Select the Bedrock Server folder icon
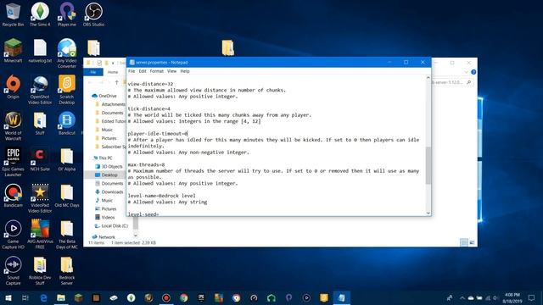Viewport: 543px width, 305px height. [67, 271]
